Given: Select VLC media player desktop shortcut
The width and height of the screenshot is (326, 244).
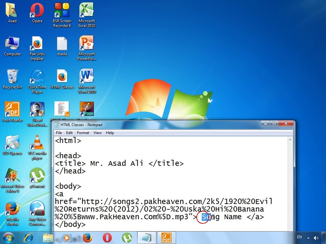Looking at the screenshot, I should click(37, 142).
